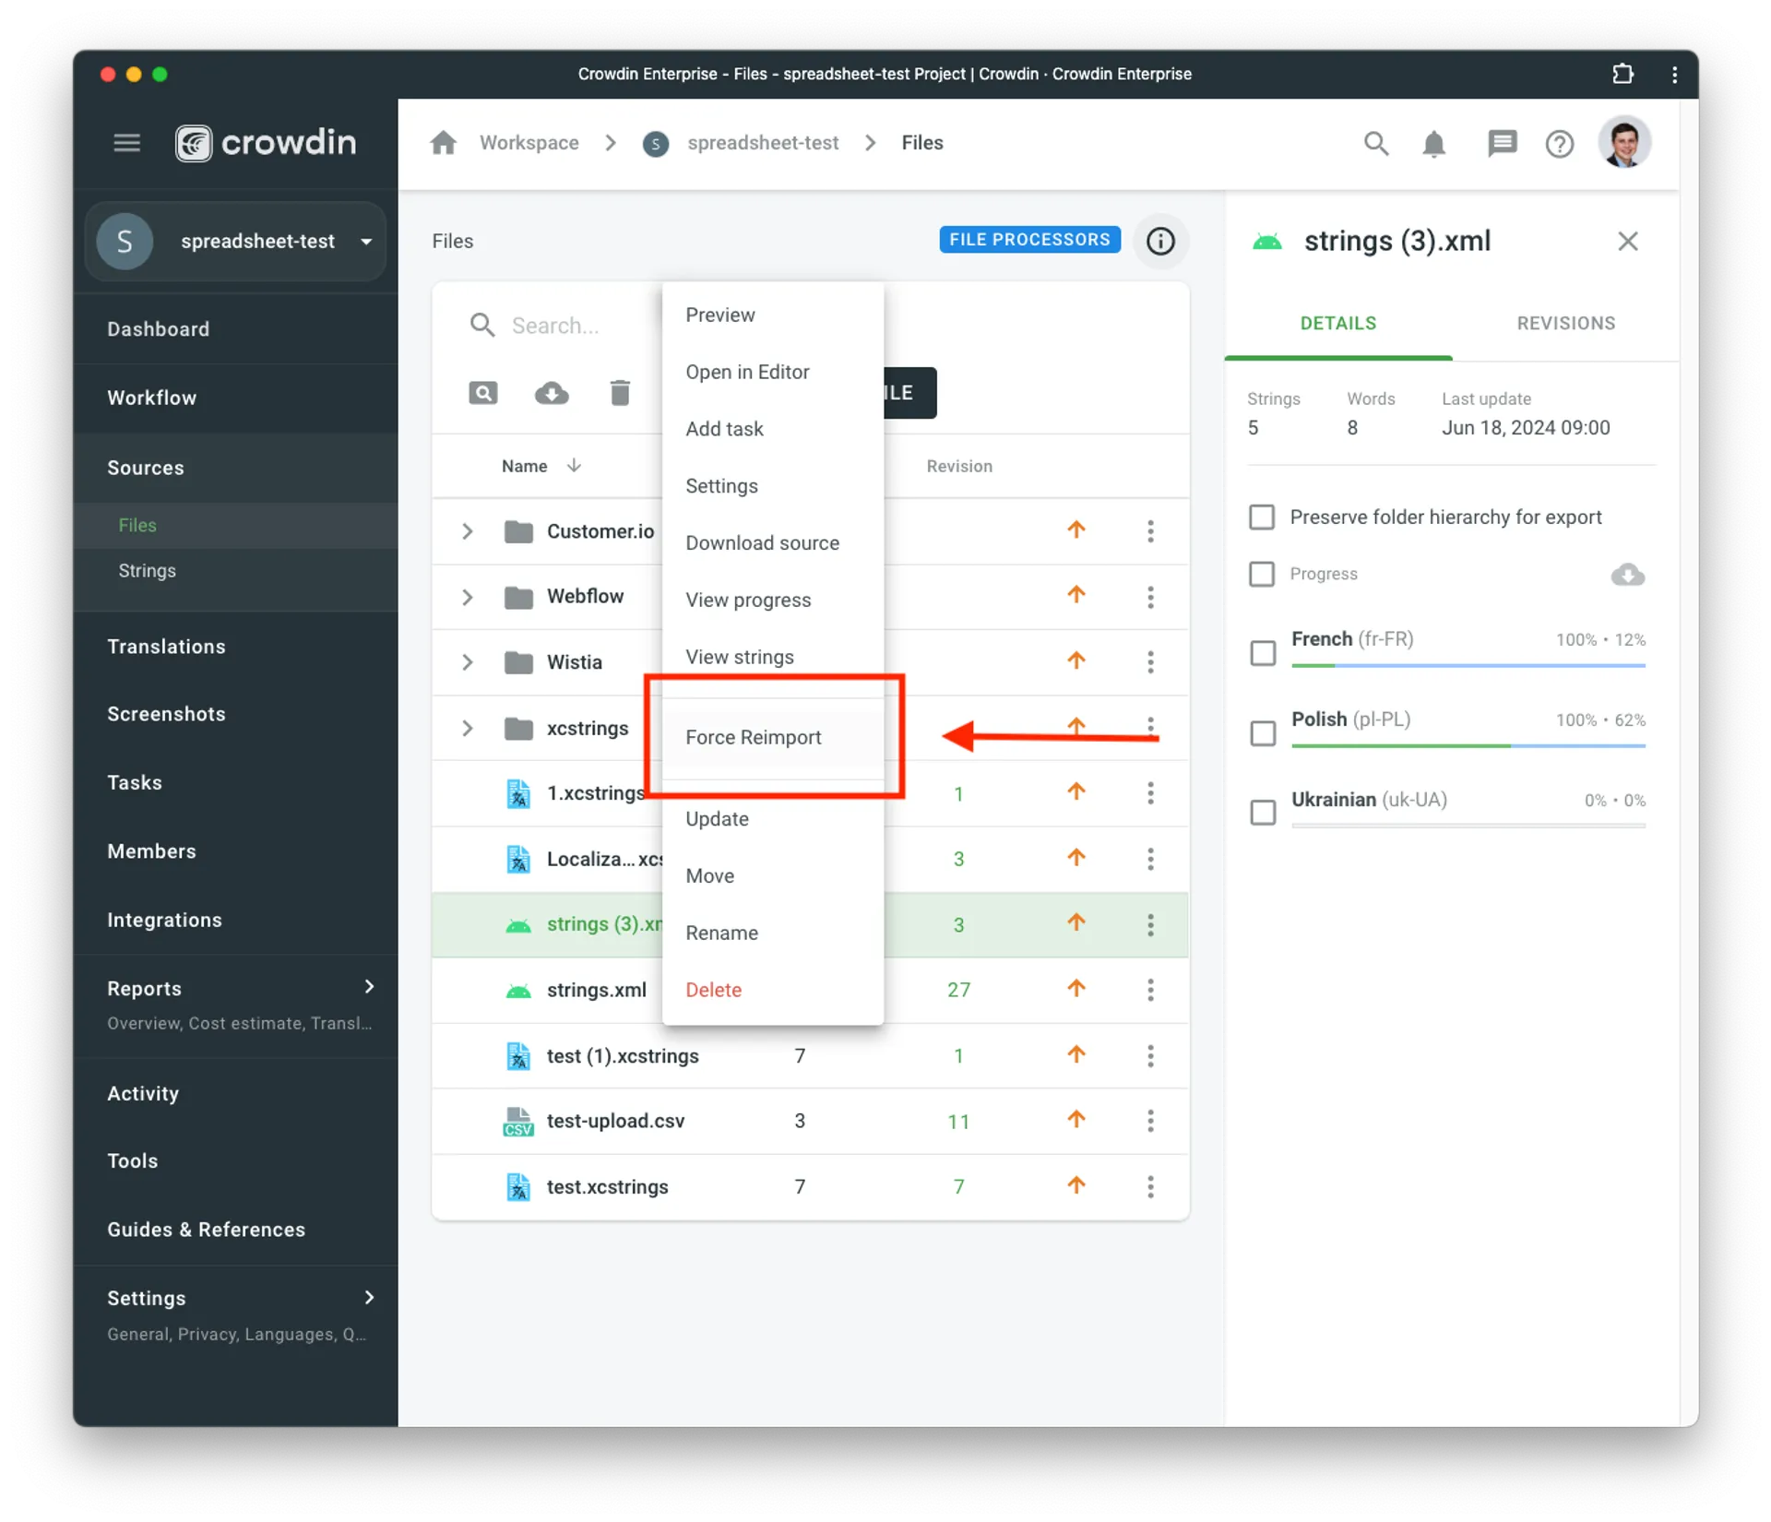This screenshot has height=1522, width=1771.
Task: Click the download cloud toolbar icon
Action: click(x=552, y=393)
